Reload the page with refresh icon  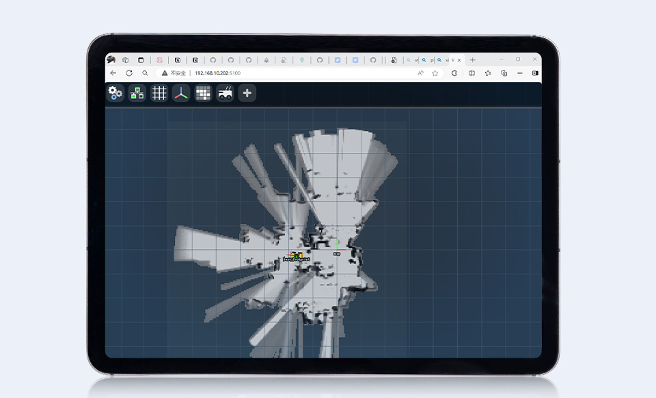coord(129,73)
